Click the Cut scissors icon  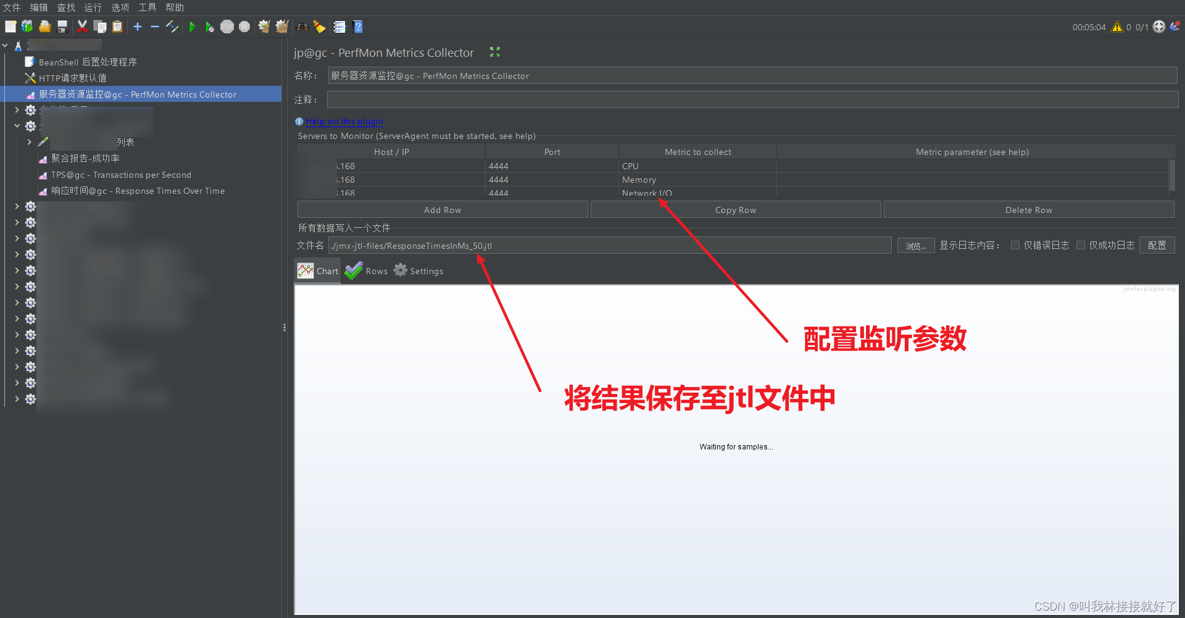pyautogui.click(x=82, y=27)
